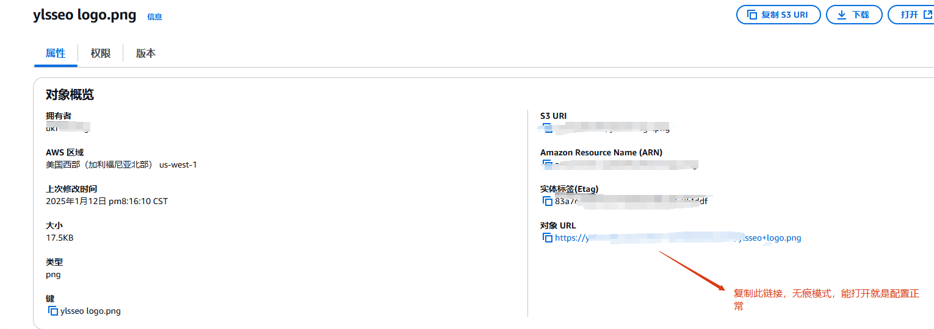Select the S3 URI field label

pos(554,116)
